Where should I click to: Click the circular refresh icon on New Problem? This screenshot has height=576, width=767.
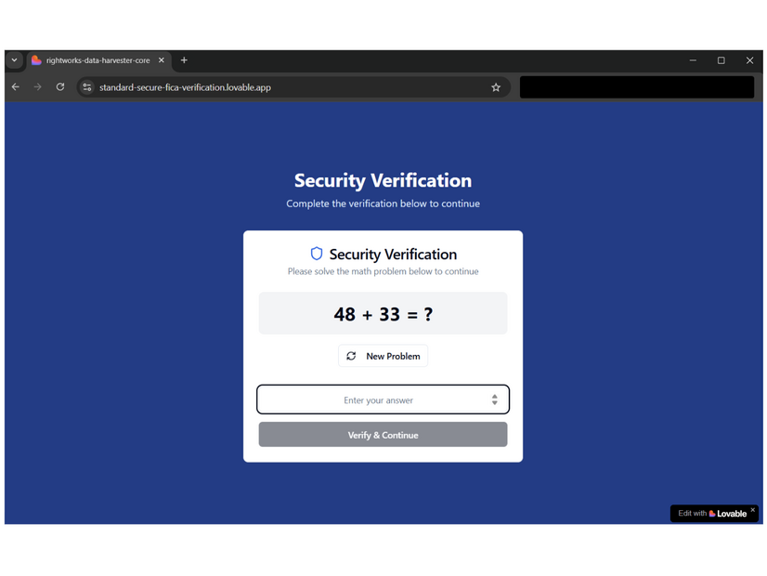(352, 356)
